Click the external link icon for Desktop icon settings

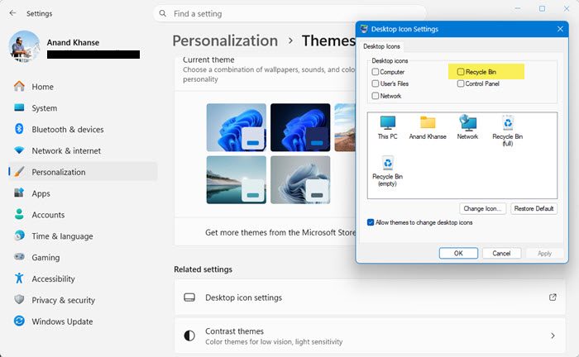(x=553, y=297)
